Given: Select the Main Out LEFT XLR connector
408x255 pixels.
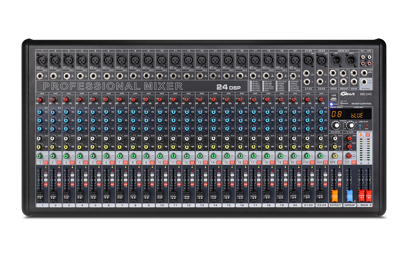Looking at the screenshot, I should [336, 60].
